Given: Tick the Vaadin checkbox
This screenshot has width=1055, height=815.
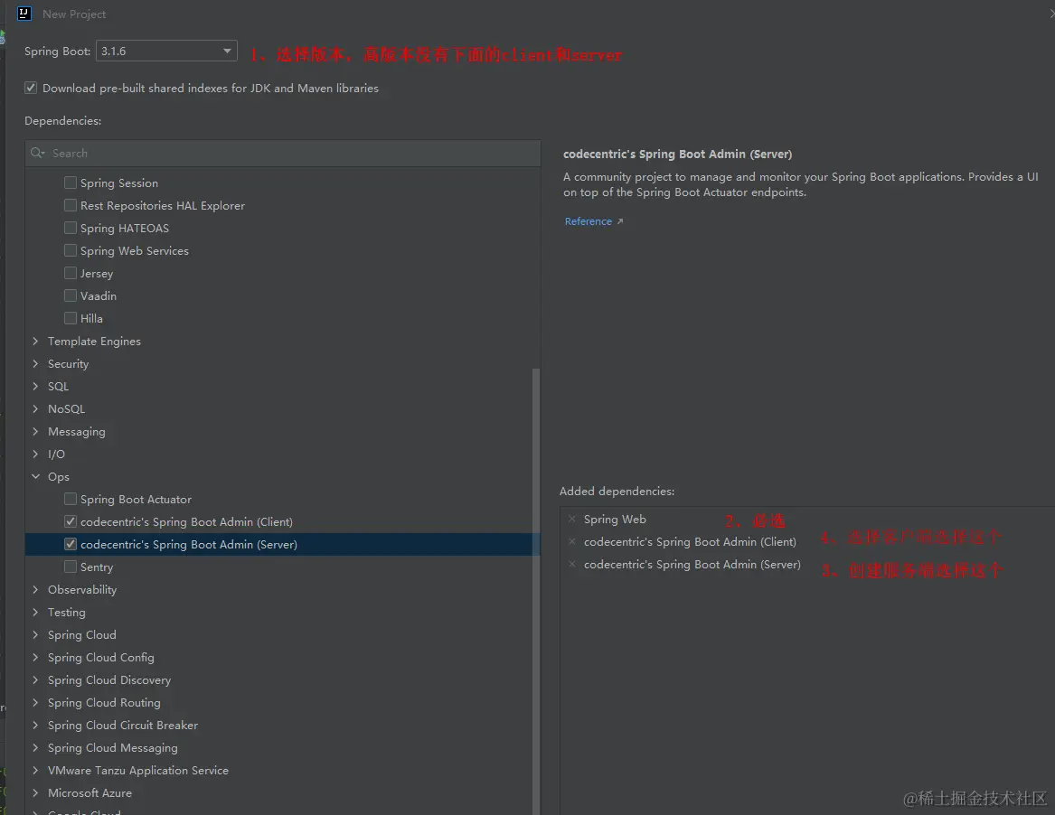Looking at the screenshot, I should pyautogui.click(x=70, y=295).
